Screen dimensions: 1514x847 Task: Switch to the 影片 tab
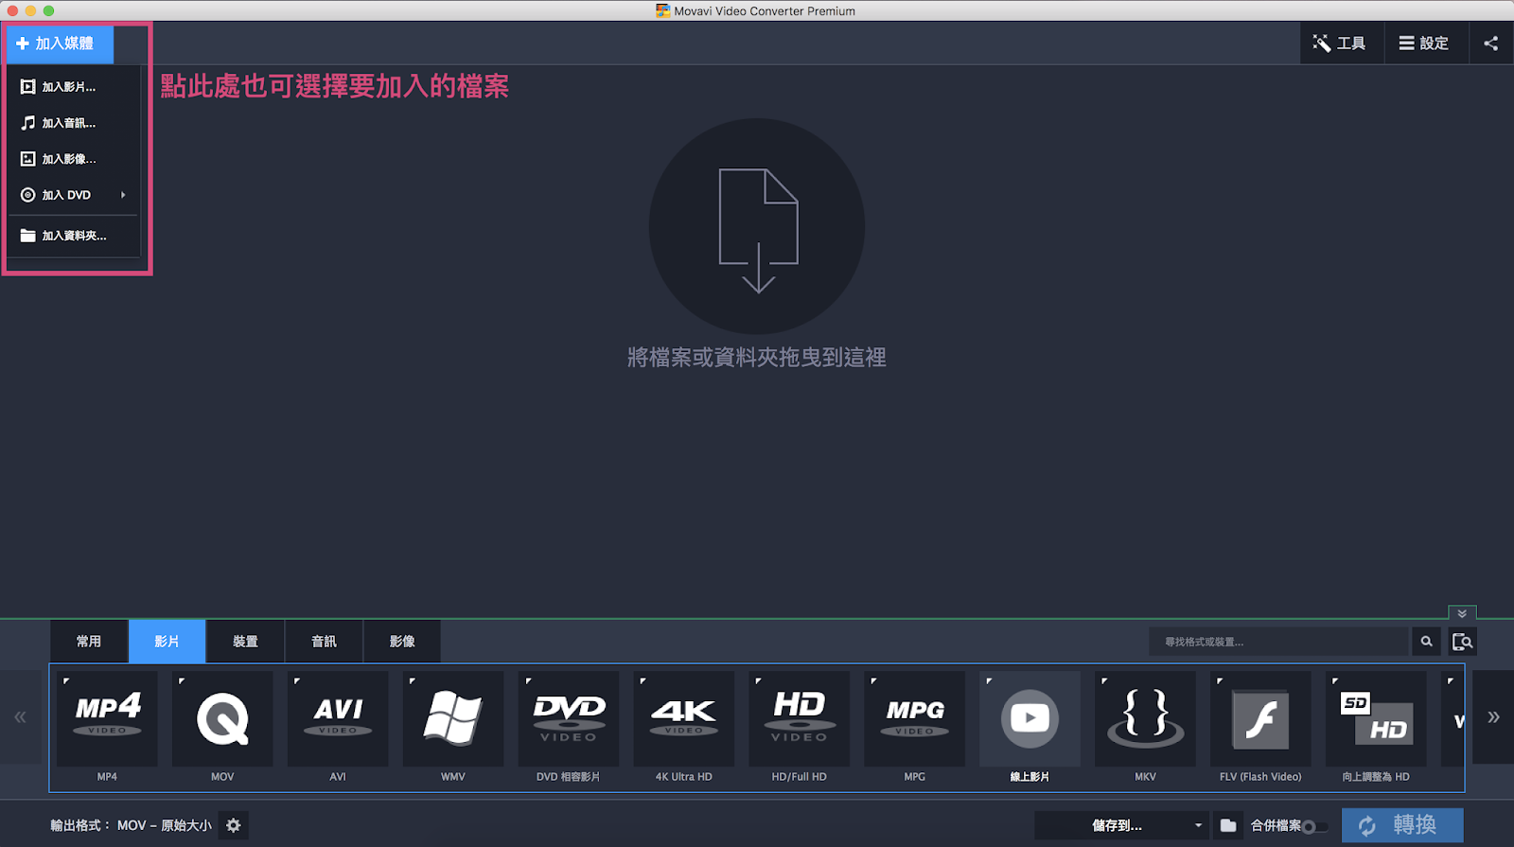click(167, 642)
